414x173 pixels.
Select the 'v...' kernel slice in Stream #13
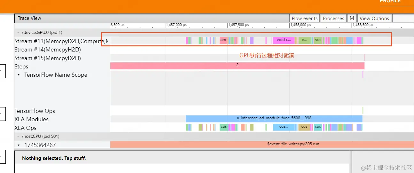304,40
